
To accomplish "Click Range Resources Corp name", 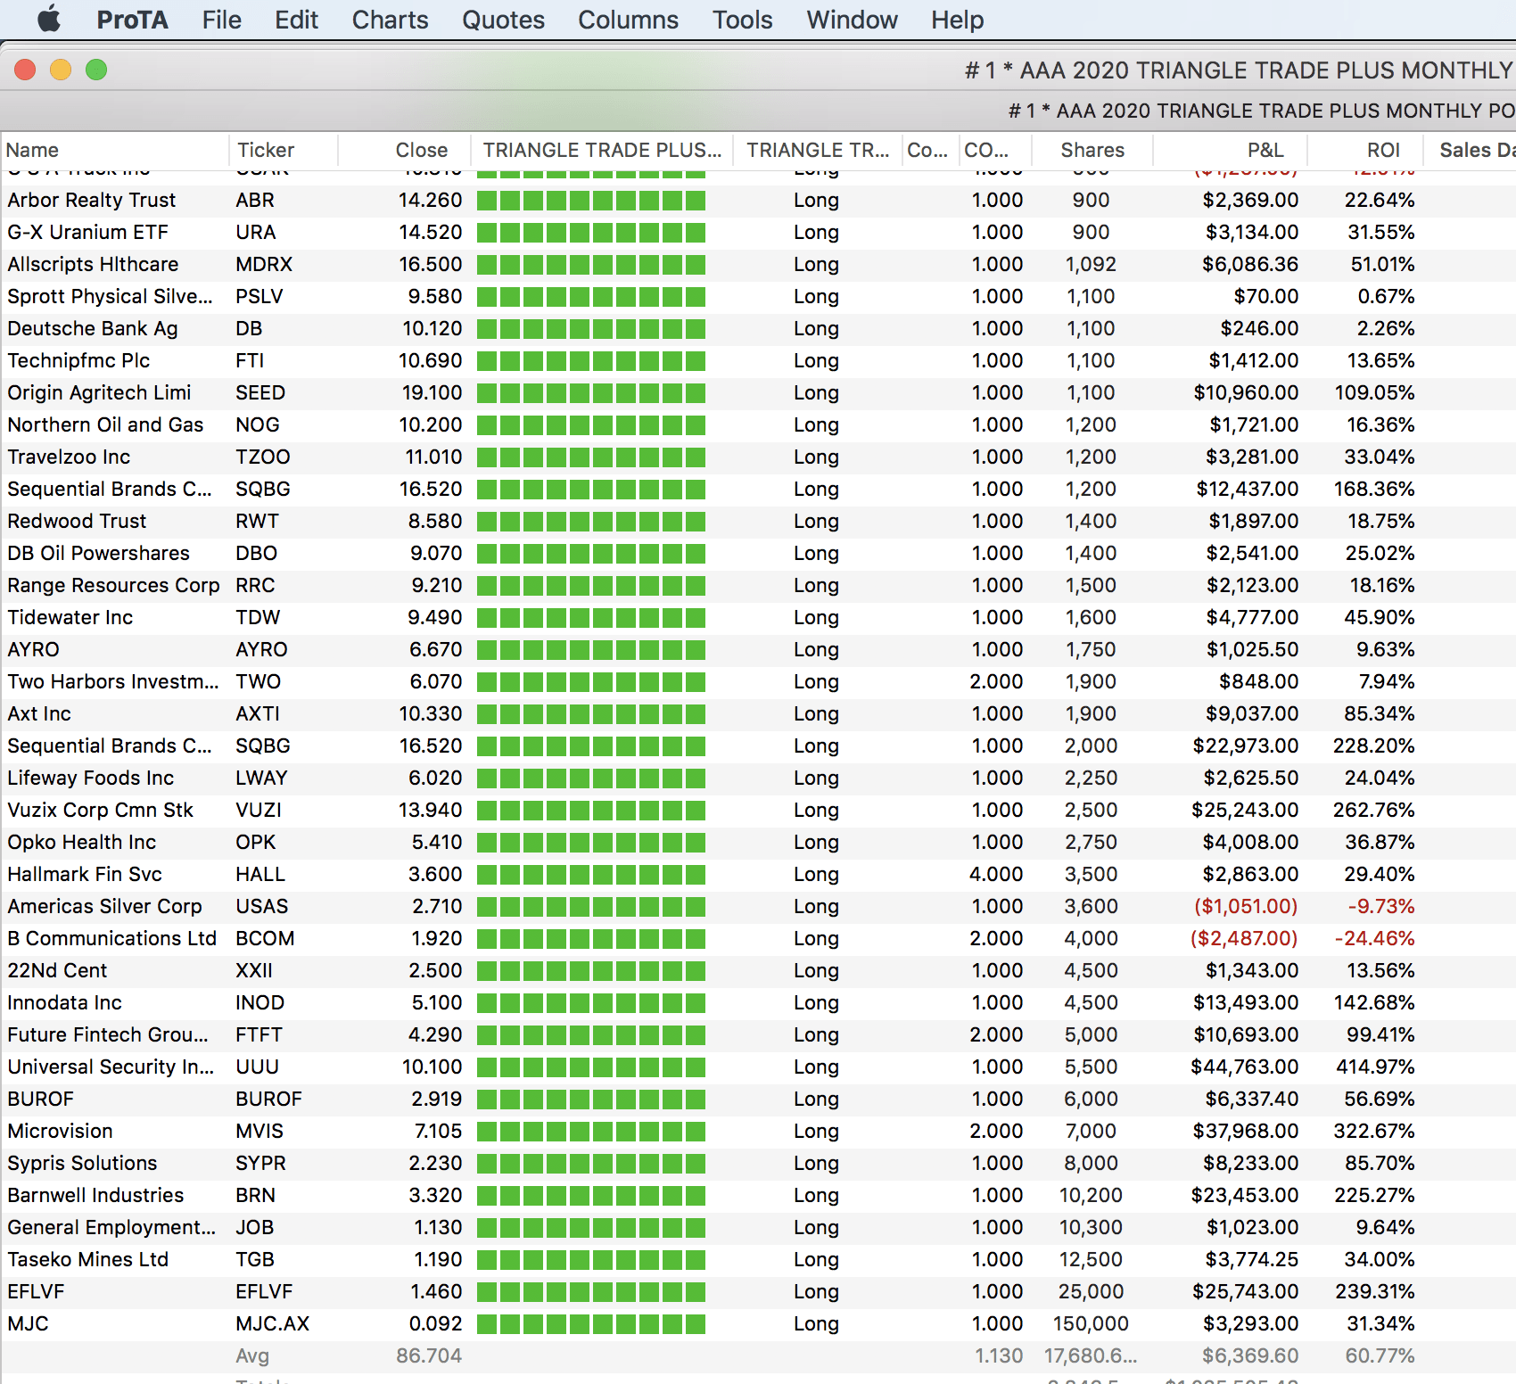I will [113, 585].
